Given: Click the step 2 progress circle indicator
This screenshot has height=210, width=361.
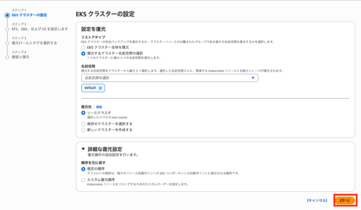Looking at the screenshot, I should (x=8, y=29).
